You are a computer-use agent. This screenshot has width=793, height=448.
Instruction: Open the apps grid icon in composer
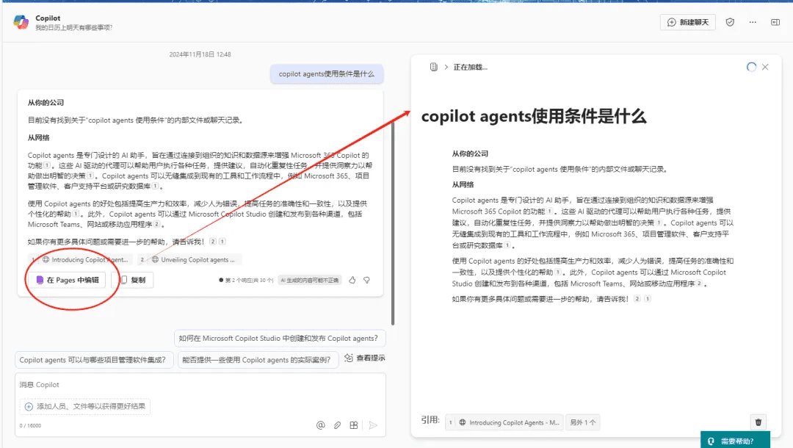click(354, 425)
